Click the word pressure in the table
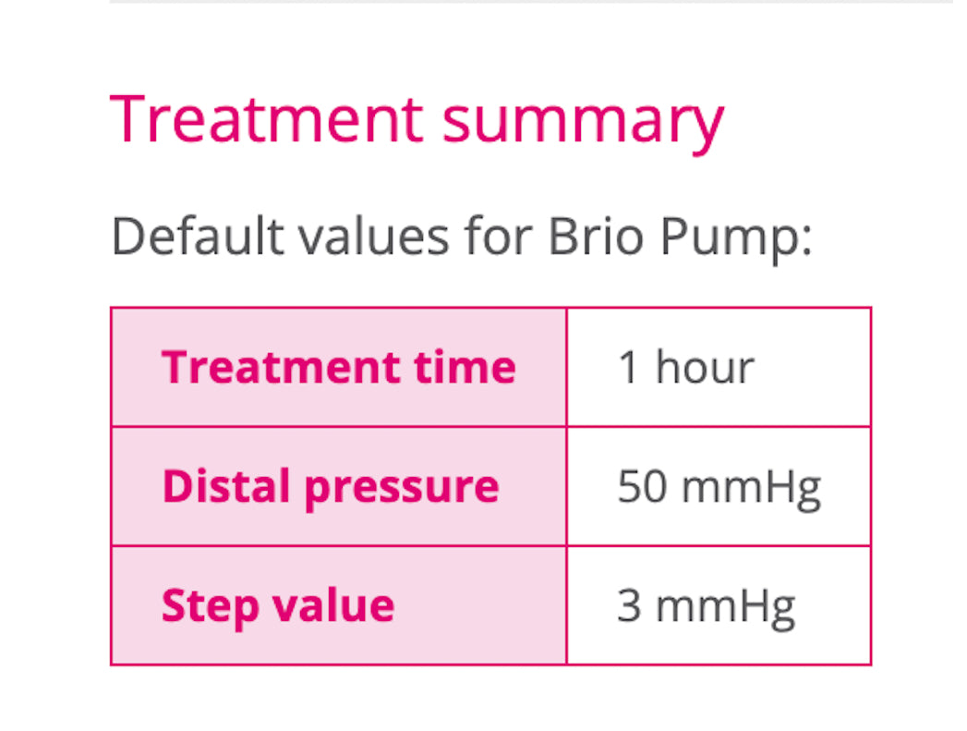The image size is (967, 731). (x=402, y=490)
